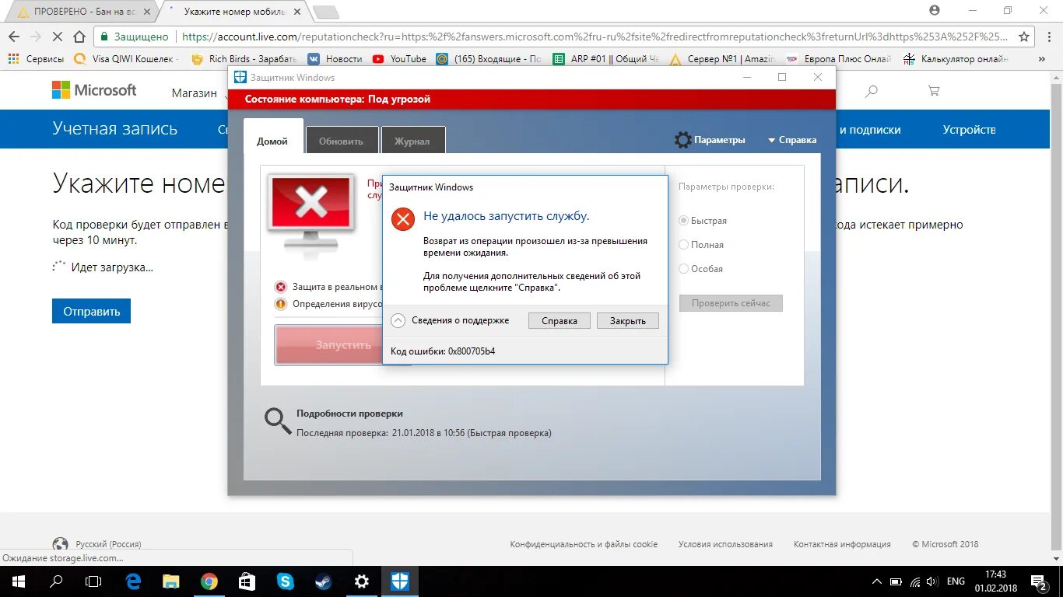Open the Microsoft logo link
Image resolution: width=1063 pixels, height=597 pixels.
click(94, 90)
